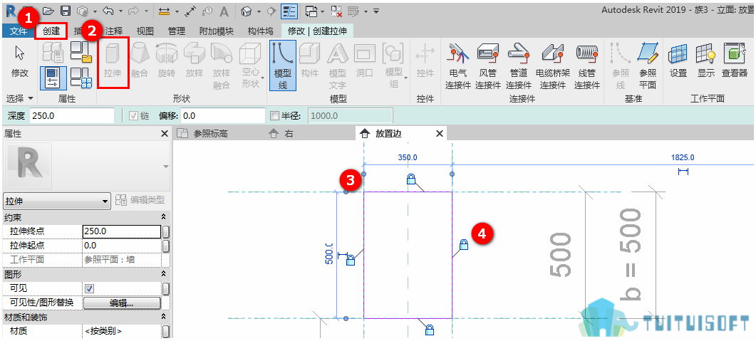This screenshot has width=756, height=341.
Task: Click the 管道连接件 pipe connector tool
Action: [519, 66]
